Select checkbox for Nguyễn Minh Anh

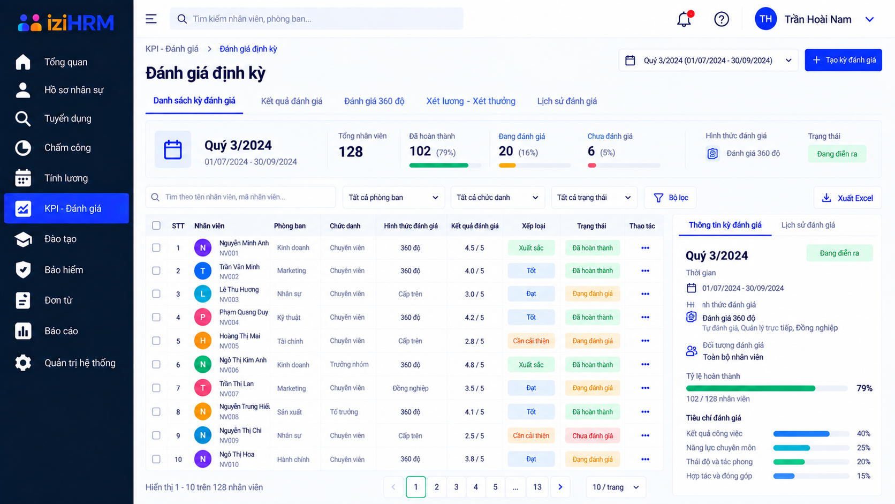click(x=156, y=248)
